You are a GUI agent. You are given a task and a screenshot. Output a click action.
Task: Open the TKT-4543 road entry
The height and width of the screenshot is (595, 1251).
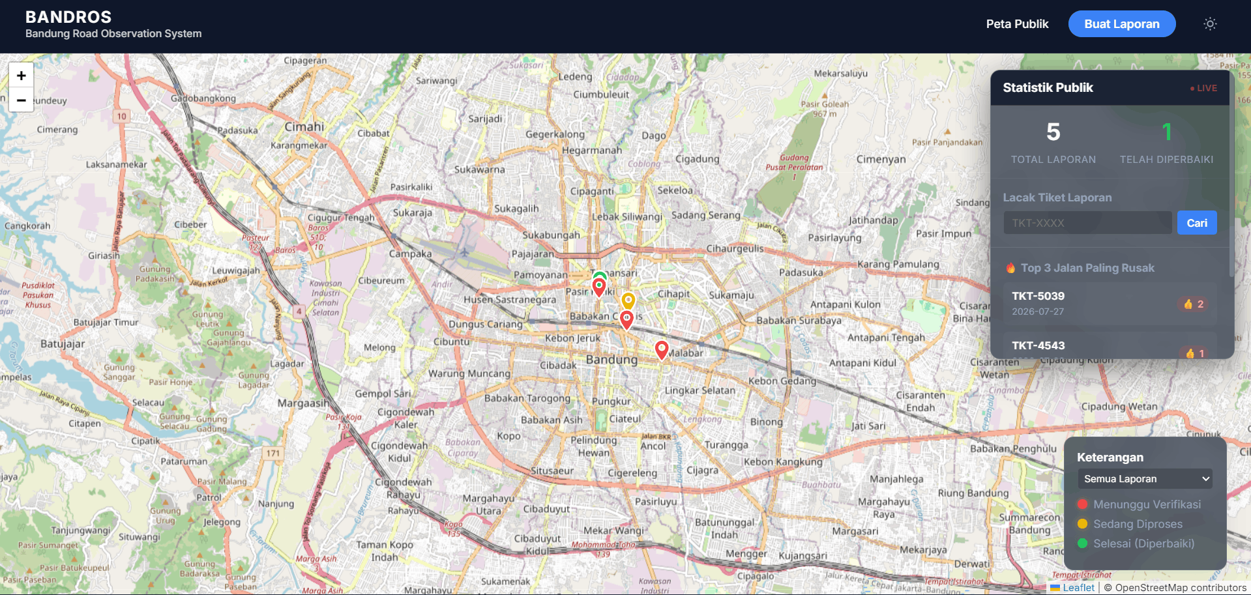1110,346
